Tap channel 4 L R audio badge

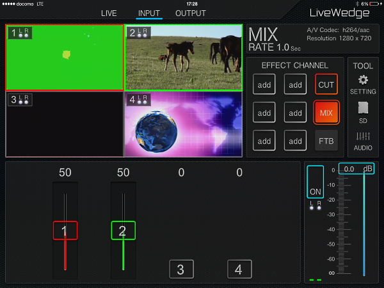point(139,100)
